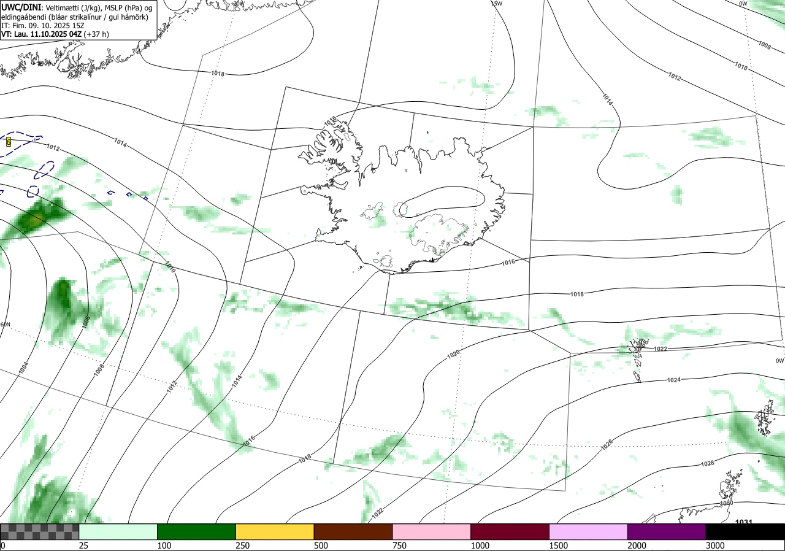Click the "VT: Lau. 11.10.2025 04Z (+37 h)" line

(x=55, y=34)
